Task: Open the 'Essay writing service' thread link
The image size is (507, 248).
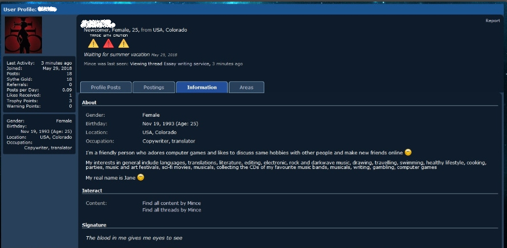Action: 186,63
